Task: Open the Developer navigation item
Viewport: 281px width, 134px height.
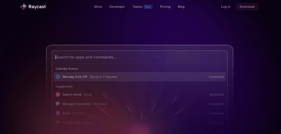Action: point(117,7)
